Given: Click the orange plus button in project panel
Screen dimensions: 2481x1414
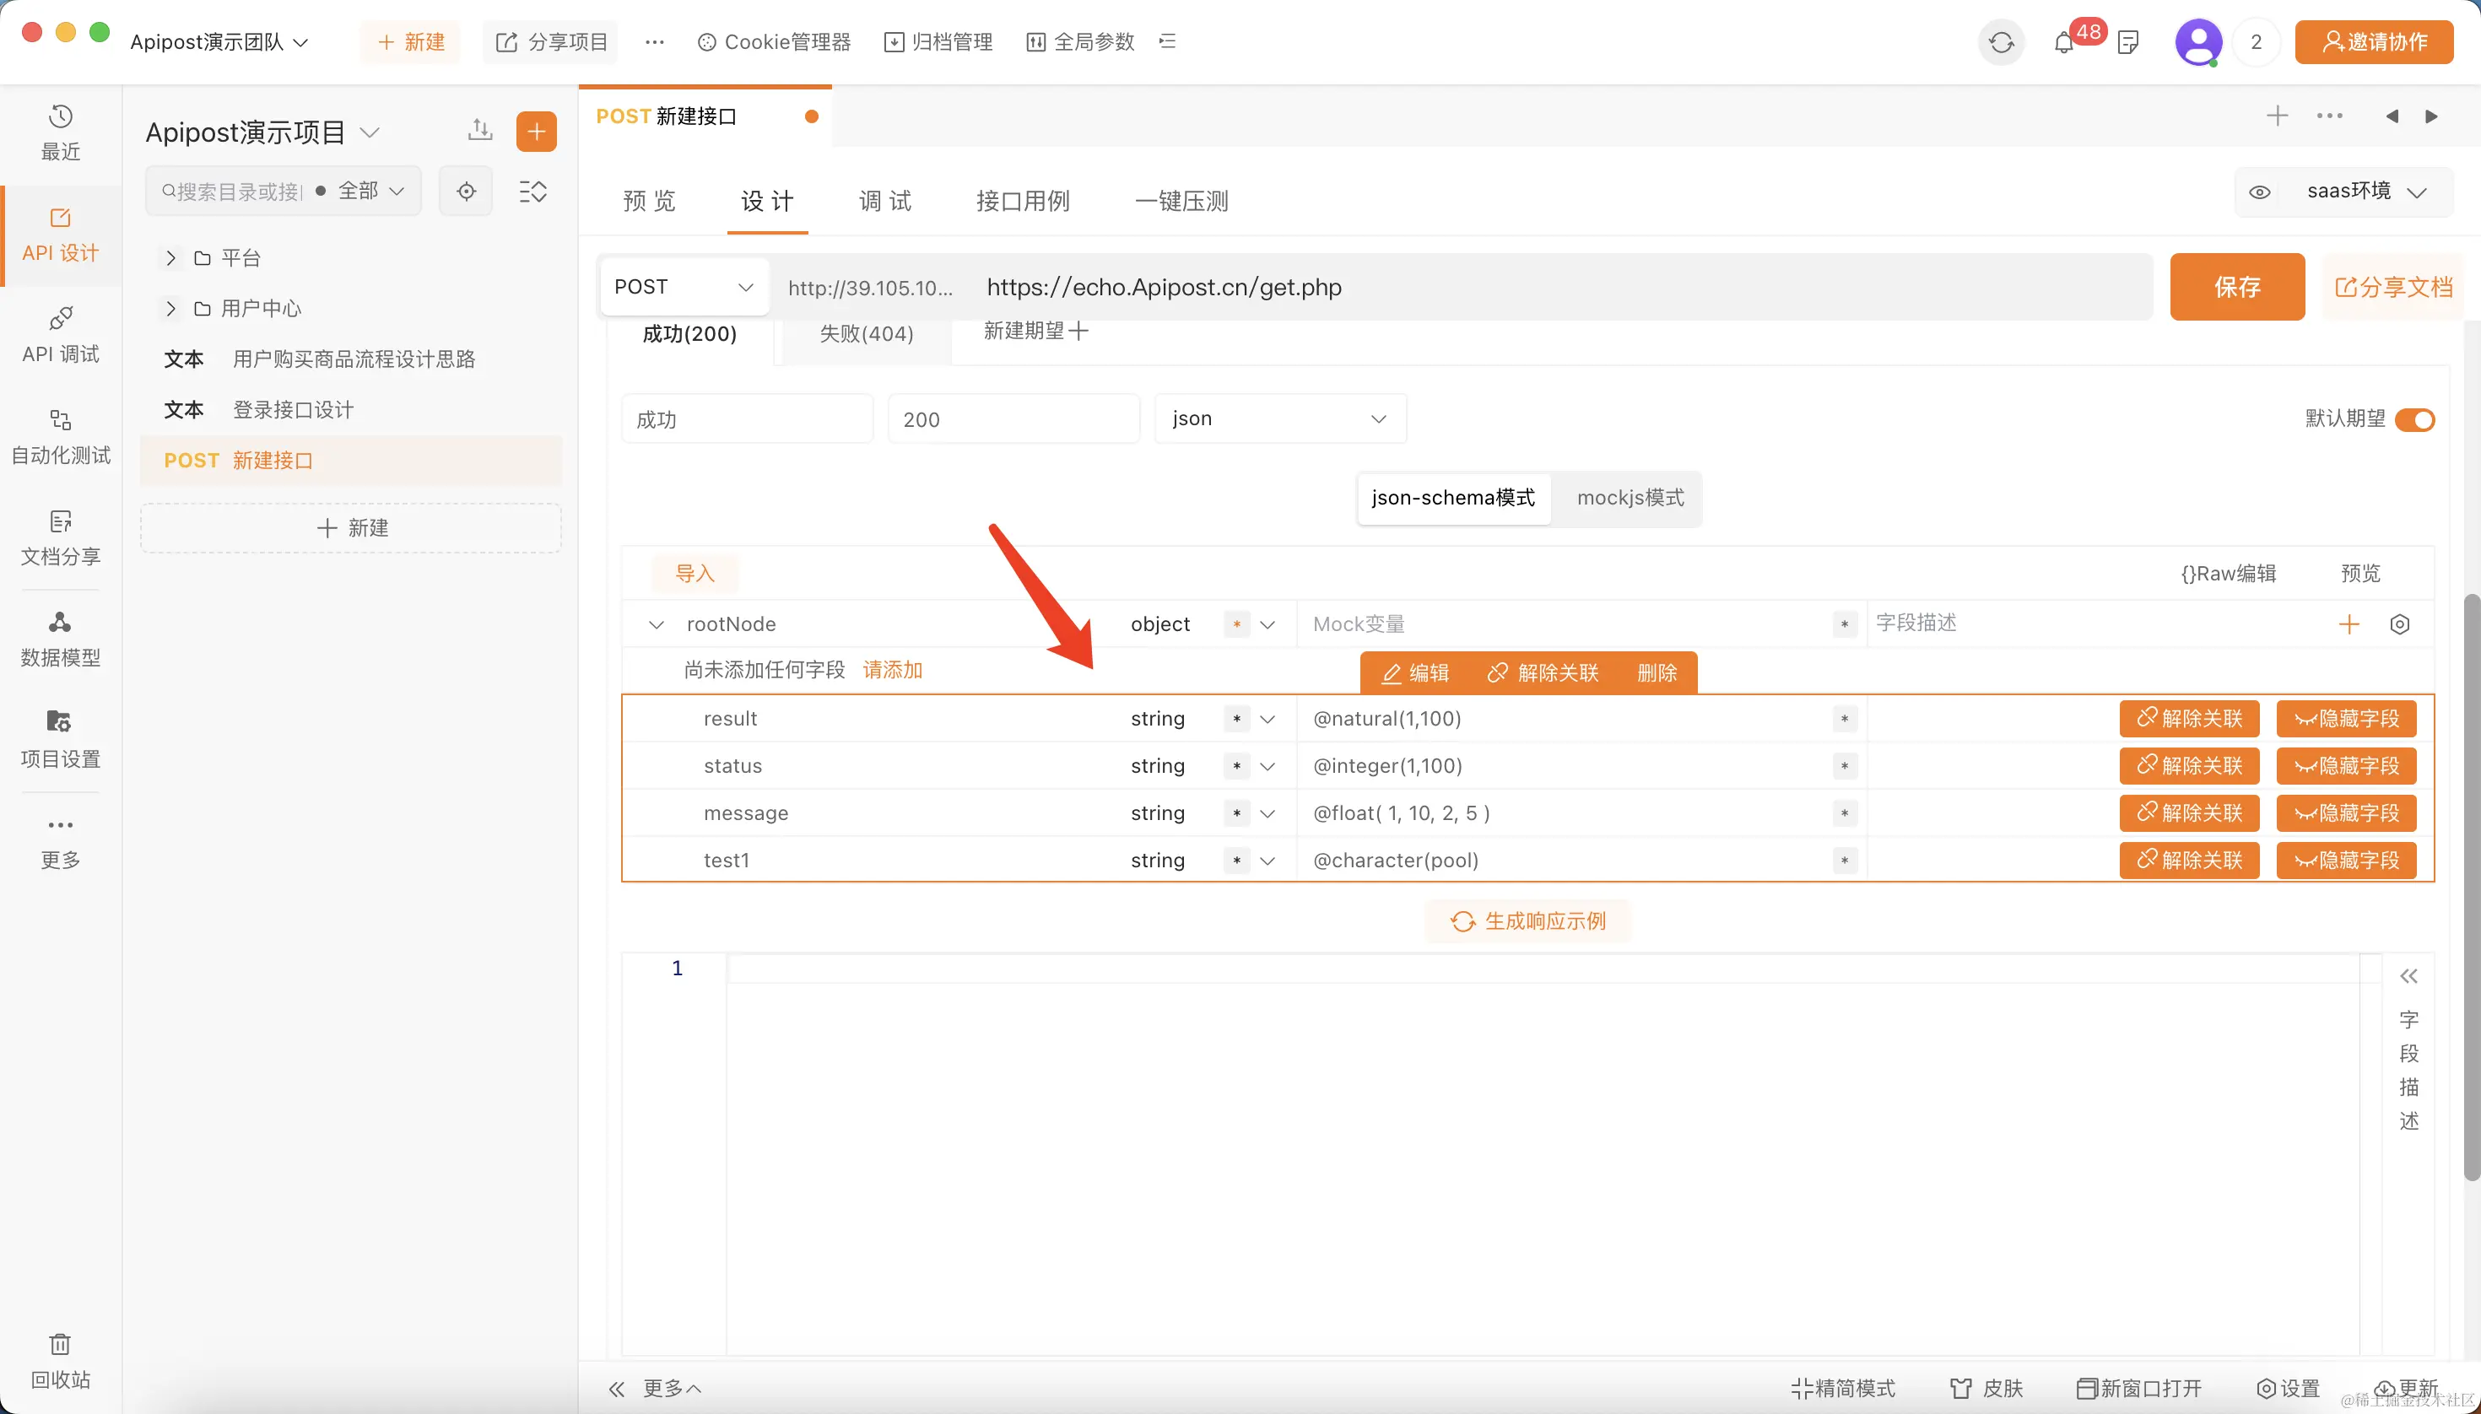Looking at the screenshot, I should click(536, 131).
